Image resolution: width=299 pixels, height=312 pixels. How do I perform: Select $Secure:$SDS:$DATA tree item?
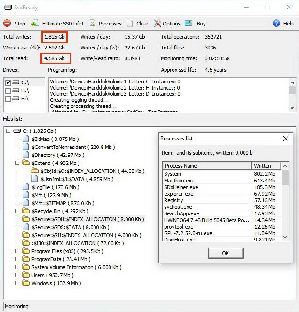point(71,227)
